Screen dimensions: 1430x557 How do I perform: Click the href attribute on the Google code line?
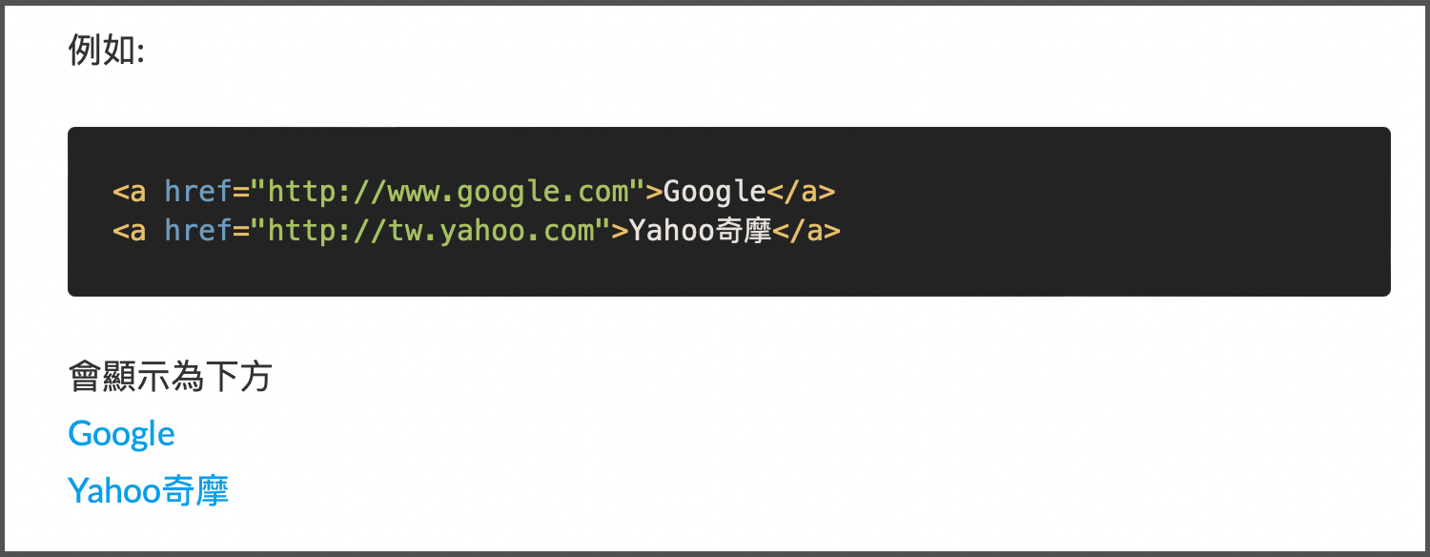tap(198, 192)
